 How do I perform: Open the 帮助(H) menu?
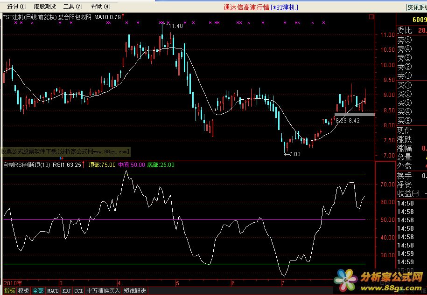tap(101, 6)
